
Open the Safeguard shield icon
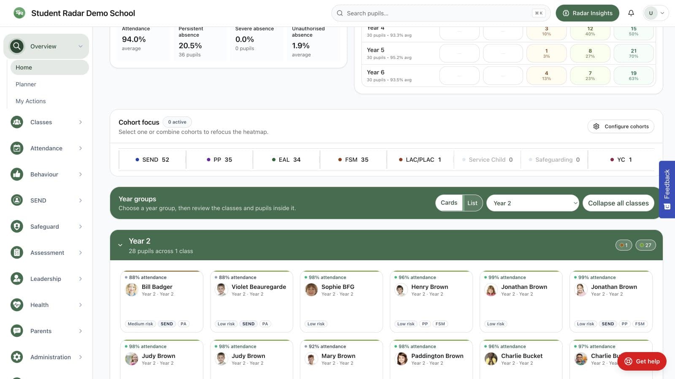pyautogui.click(x=17, y=227)
